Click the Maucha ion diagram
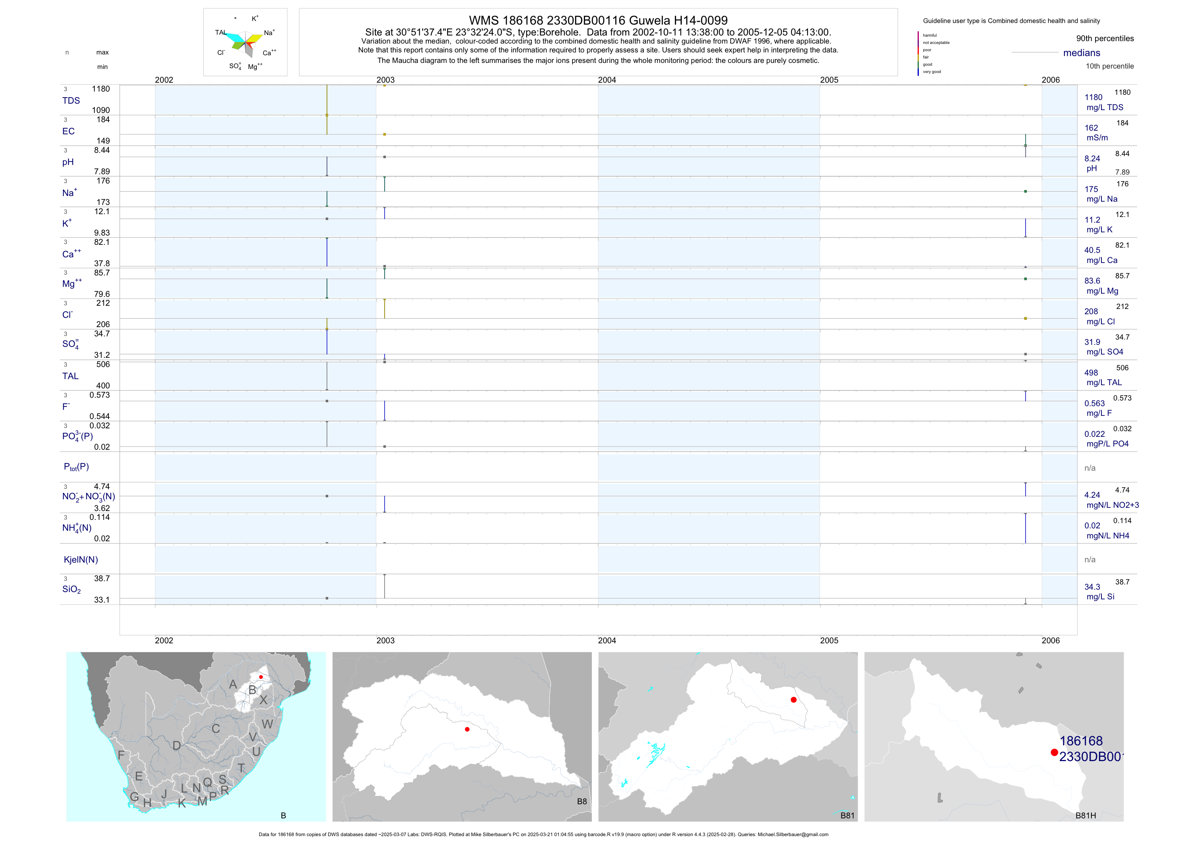 point(245,43)
